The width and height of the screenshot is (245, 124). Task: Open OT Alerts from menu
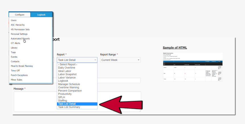tap(15, 43)
